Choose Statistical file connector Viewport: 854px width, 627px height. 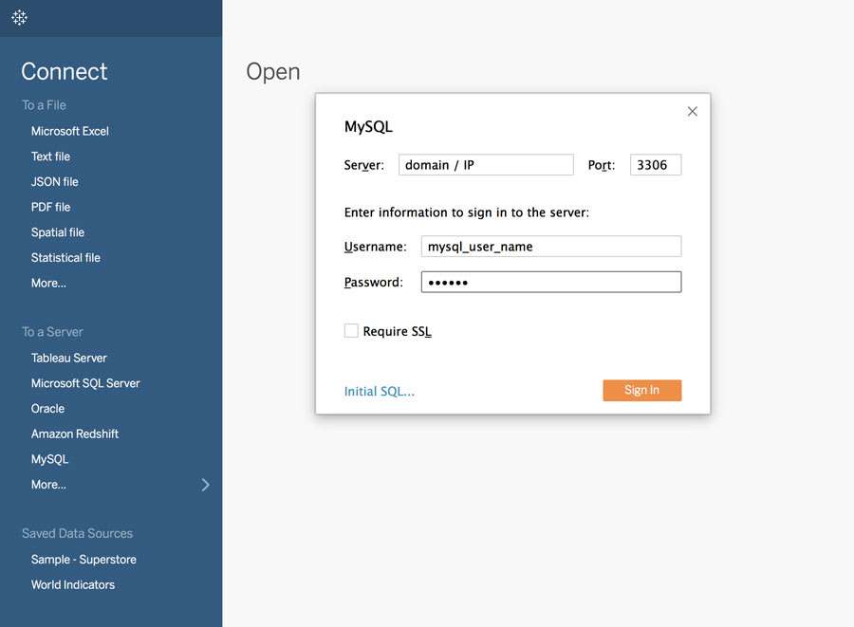coord(65,257)
